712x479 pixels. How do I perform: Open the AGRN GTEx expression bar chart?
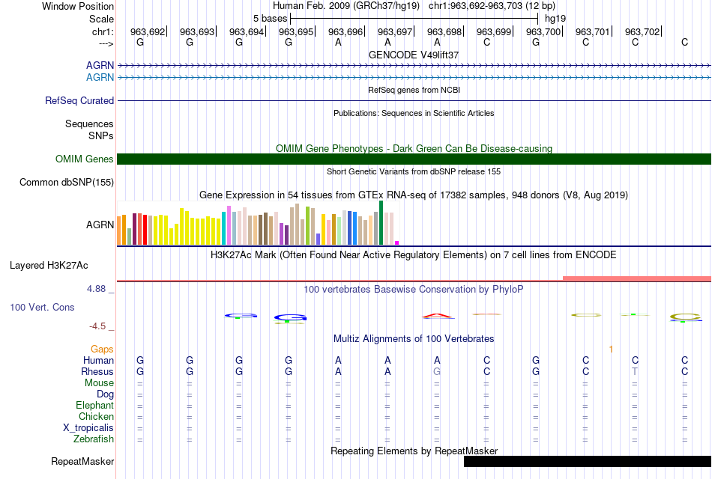(x=258, y=223)
